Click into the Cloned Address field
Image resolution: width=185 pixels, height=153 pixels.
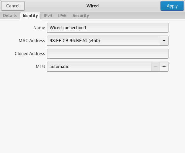tap(107, 54)
